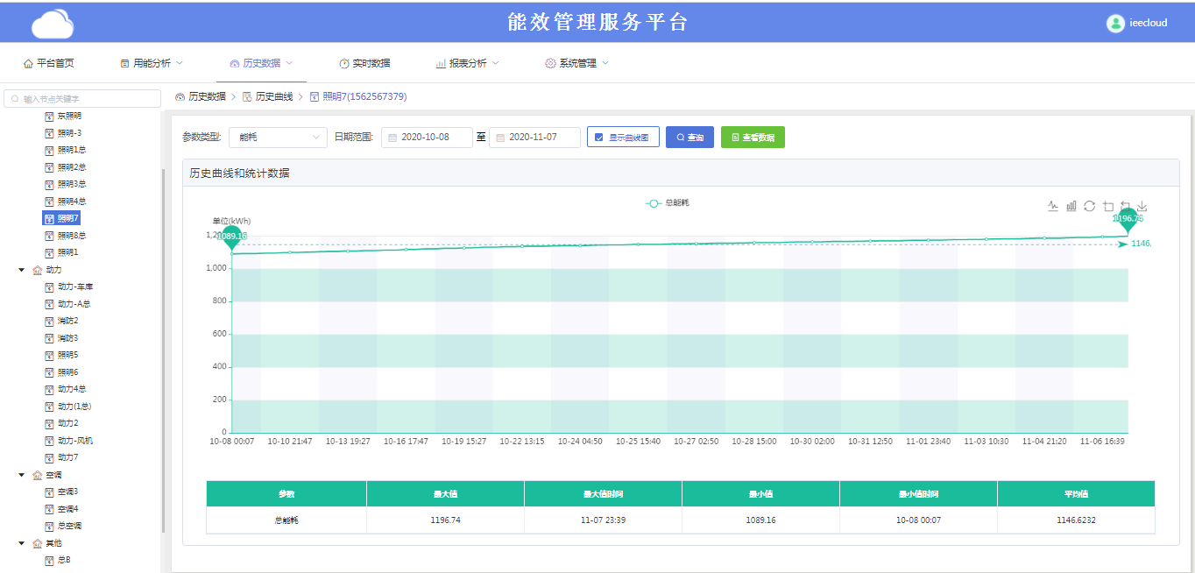The height and width of the screenshot is (573, 1195).
Task: Click the green 查看数据 button
Action: coord(753,138)
